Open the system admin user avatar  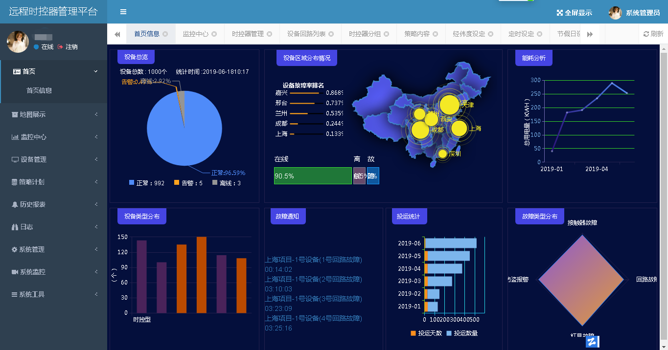point(615,13)
